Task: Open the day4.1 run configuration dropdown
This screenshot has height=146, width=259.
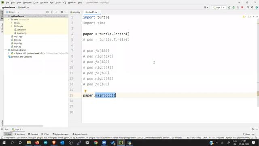Action: point(219,7)
